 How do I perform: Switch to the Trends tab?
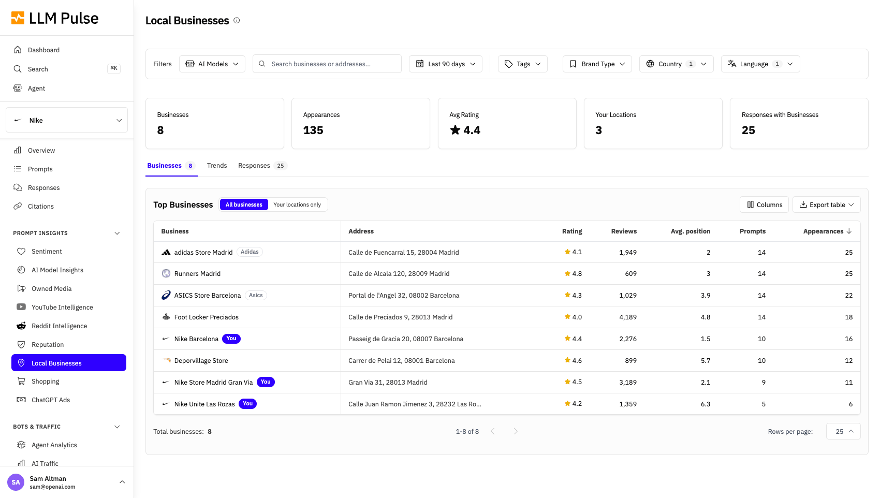pyautogui.click(x=217, y=166)
